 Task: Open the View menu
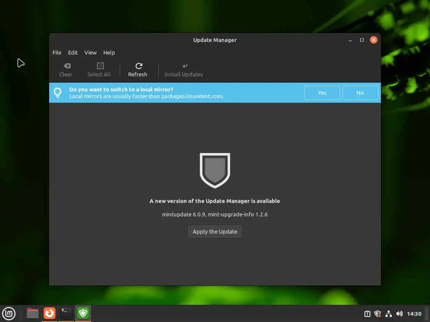(x=91, y=52)
